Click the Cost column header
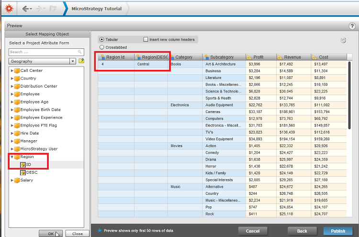This screenshot has width=359, height=237. pyautogui.click(x=329, y=57)
